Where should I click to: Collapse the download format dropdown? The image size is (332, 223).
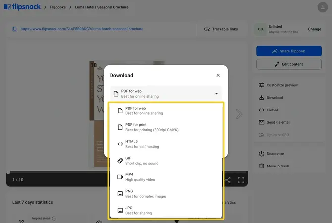216,94
